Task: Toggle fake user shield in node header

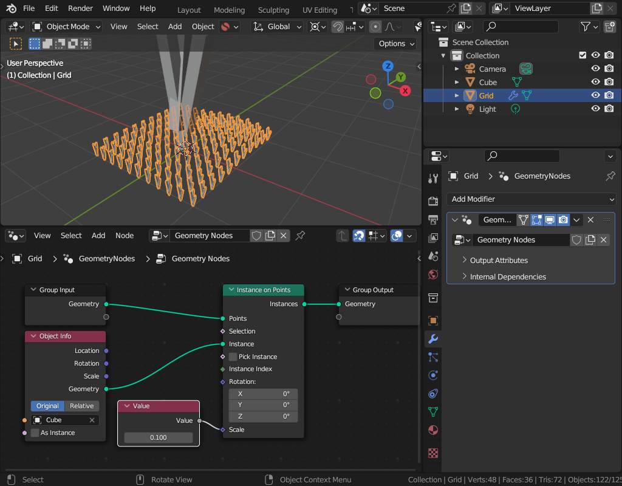Action: tap(256, 236)
